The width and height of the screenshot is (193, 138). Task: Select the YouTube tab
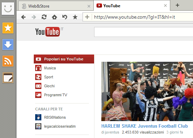(132, 6)
